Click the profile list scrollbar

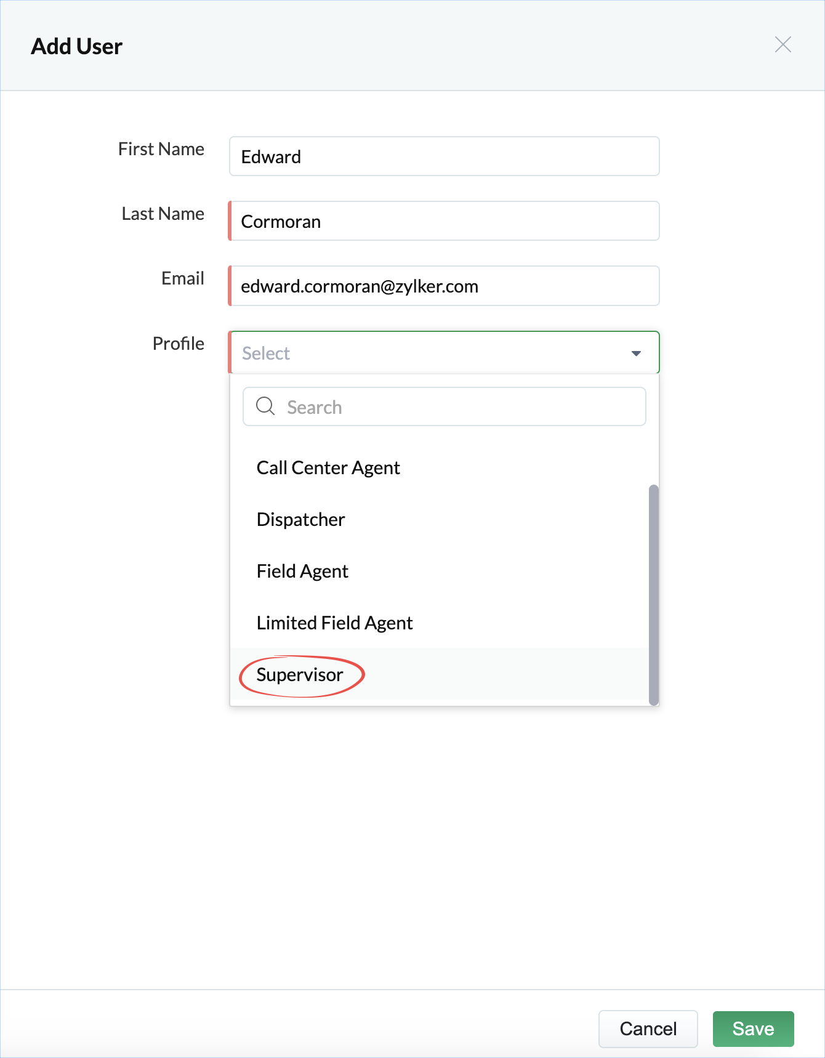point(654,595)
